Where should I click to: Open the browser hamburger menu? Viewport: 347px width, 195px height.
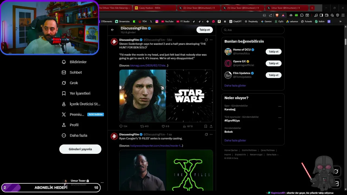click(343, 15)
